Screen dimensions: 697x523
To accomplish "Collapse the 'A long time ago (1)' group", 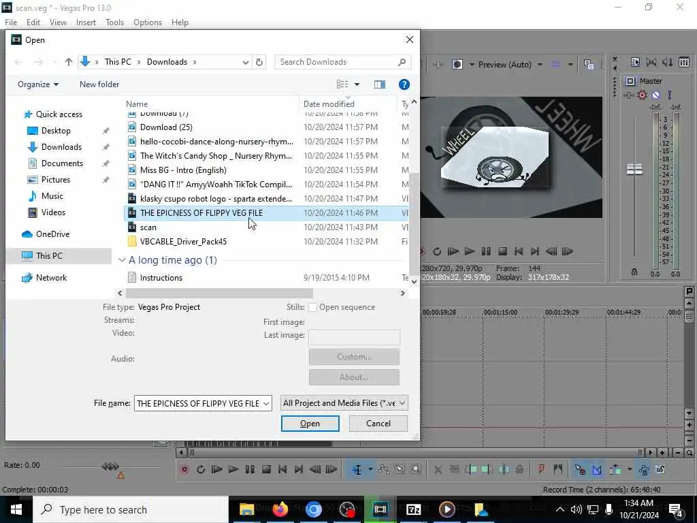I will coord(122,260).
